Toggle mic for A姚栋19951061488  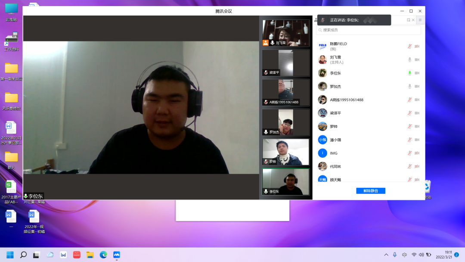pos(409,100)
